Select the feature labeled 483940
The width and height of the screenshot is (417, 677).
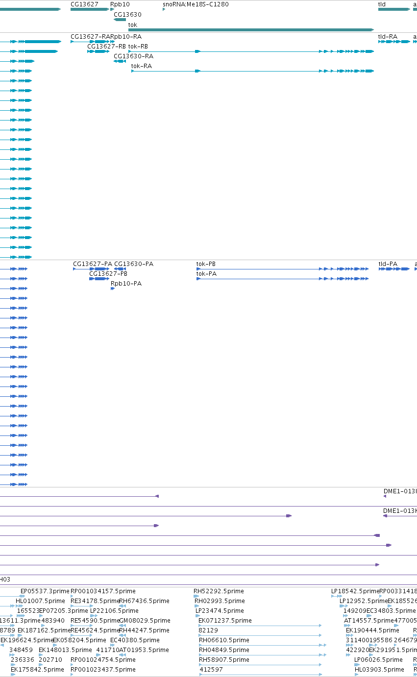[x=53, y=621]
